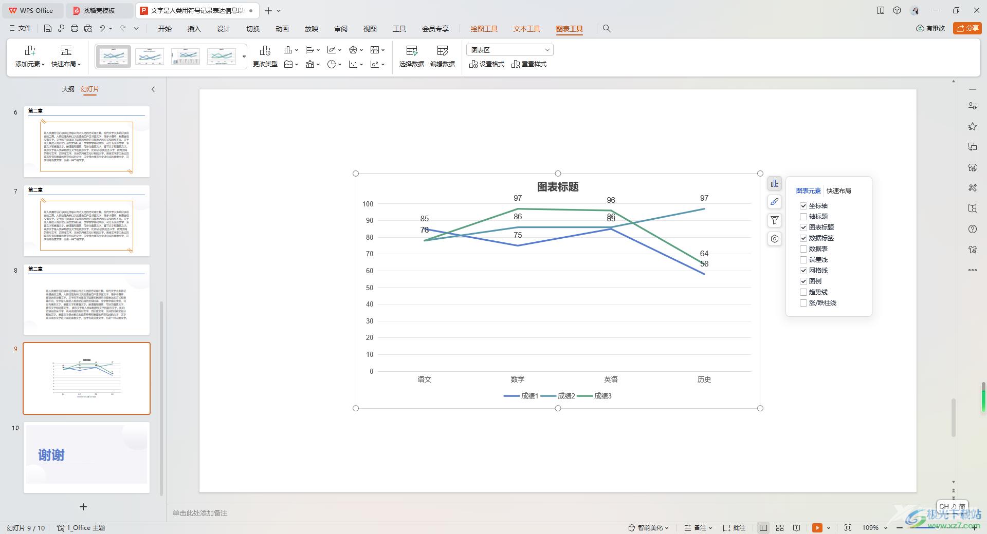
Task: Switch to 快速布局 panel tab
Action: 838,190
